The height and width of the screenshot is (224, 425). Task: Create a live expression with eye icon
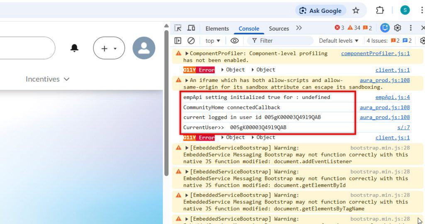click(234, 41)
